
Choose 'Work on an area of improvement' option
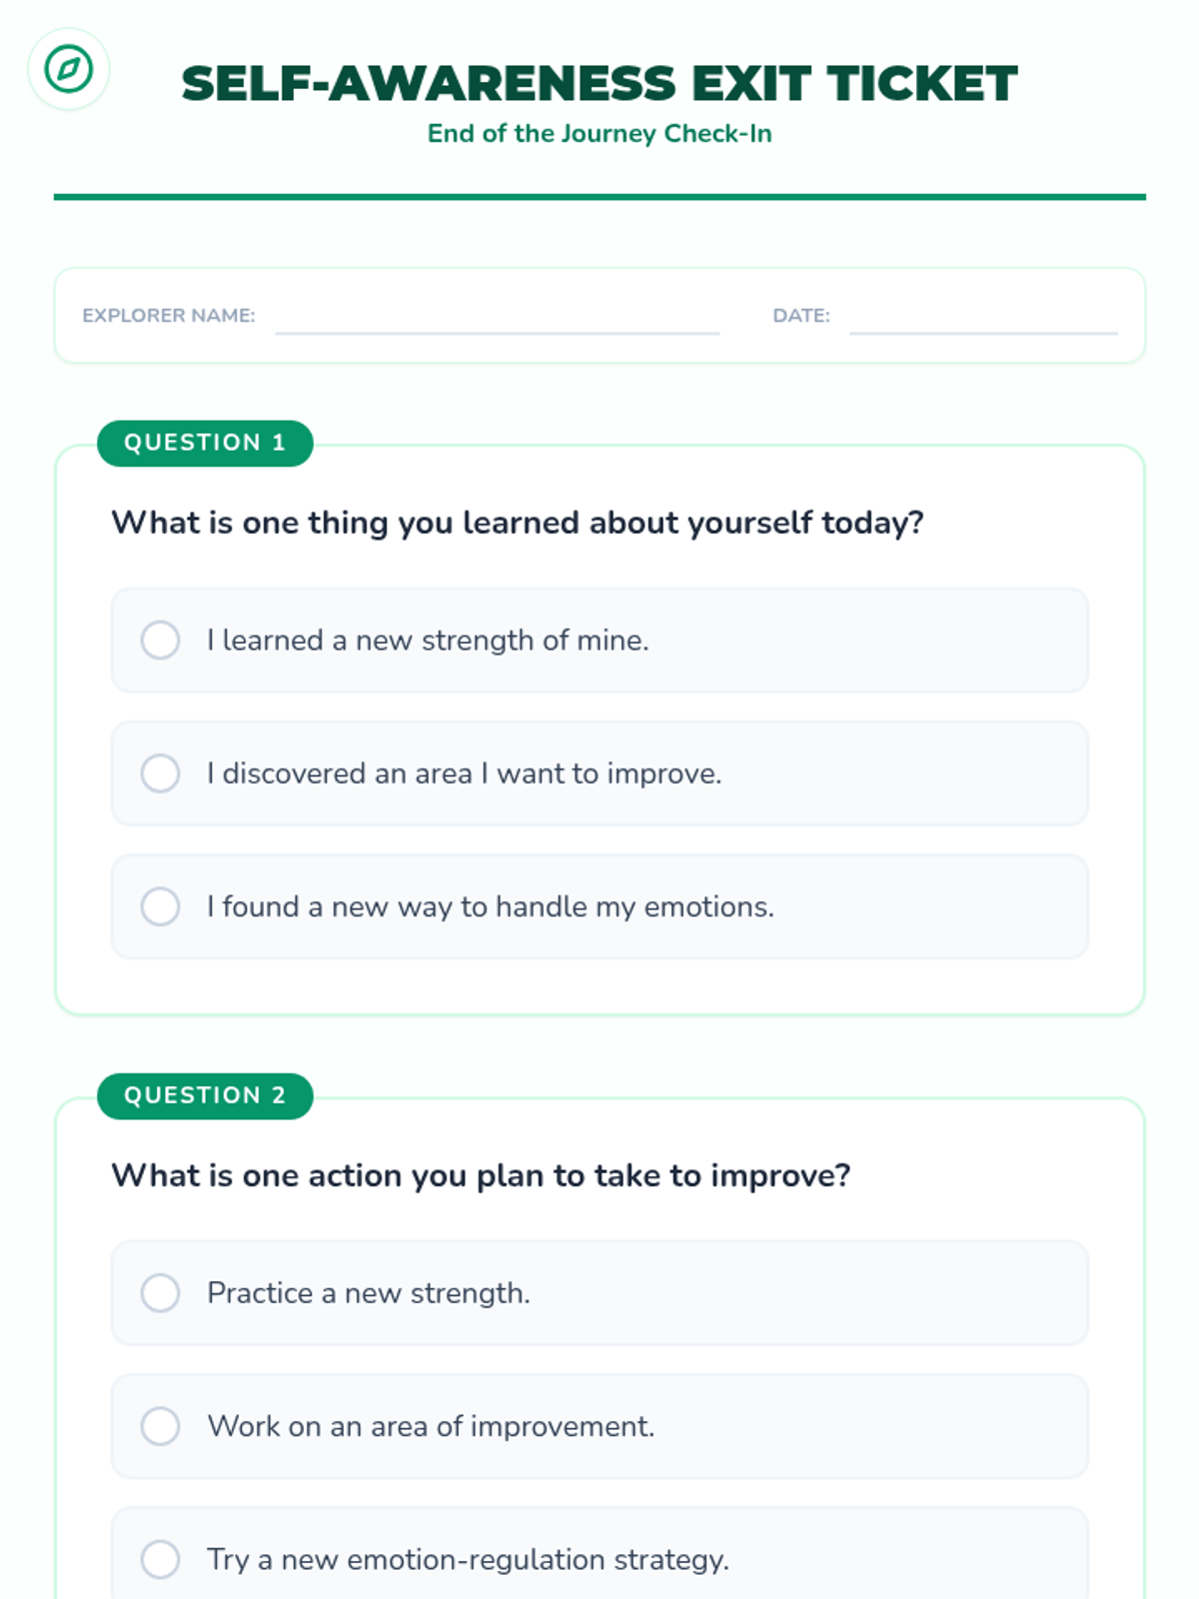point(160,1426)
